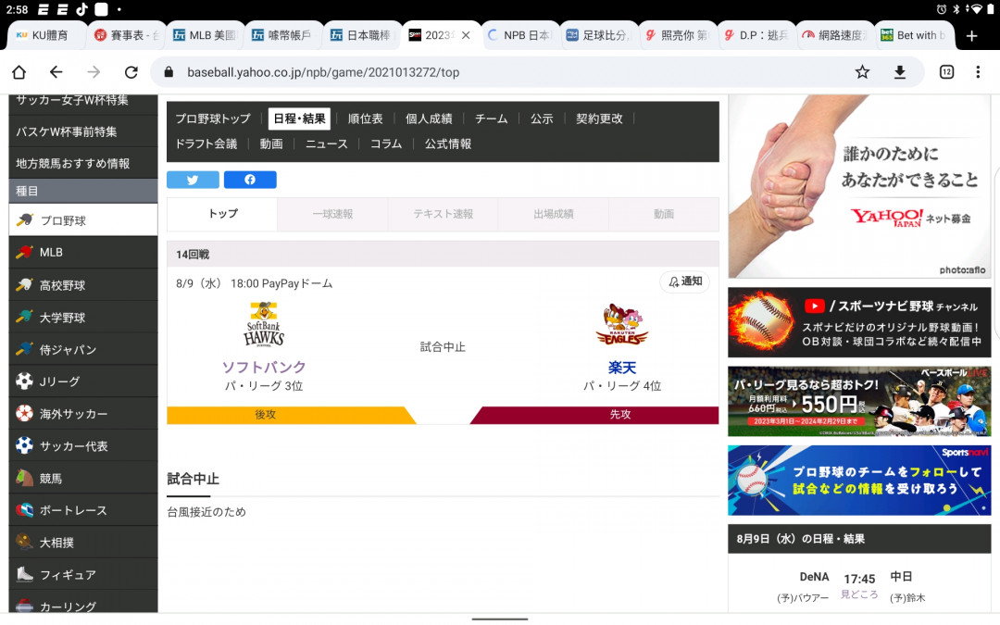This screenshot has height=625, width=1000.
Task: Open 地方競馬おすすめ情報 in sidebar
Action: point(83,163)
